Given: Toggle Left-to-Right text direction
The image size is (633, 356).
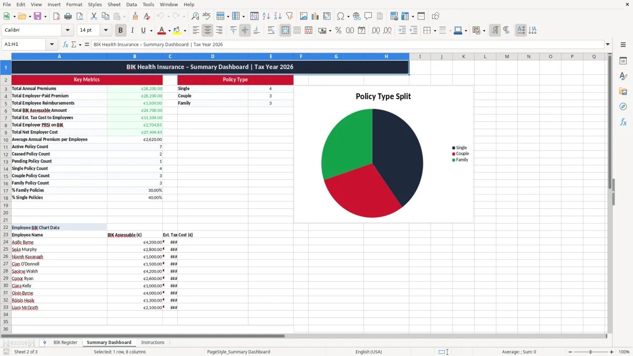Looking at the screenshot, I should [495, 31].
